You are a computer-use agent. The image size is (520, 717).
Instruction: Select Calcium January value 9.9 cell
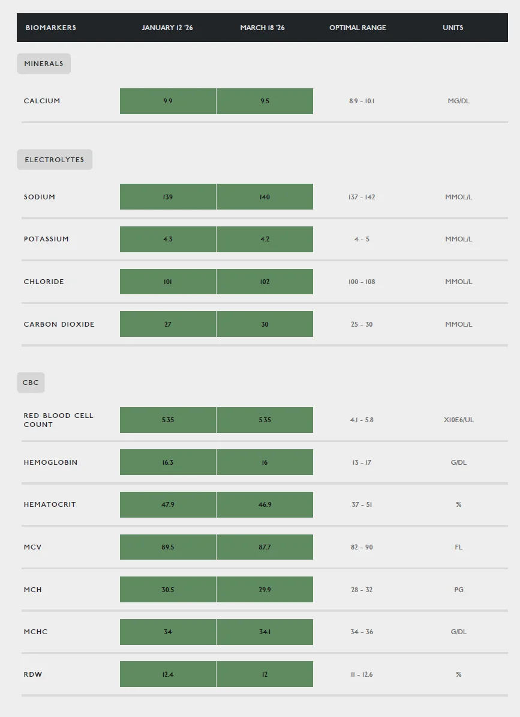(168, 101)
